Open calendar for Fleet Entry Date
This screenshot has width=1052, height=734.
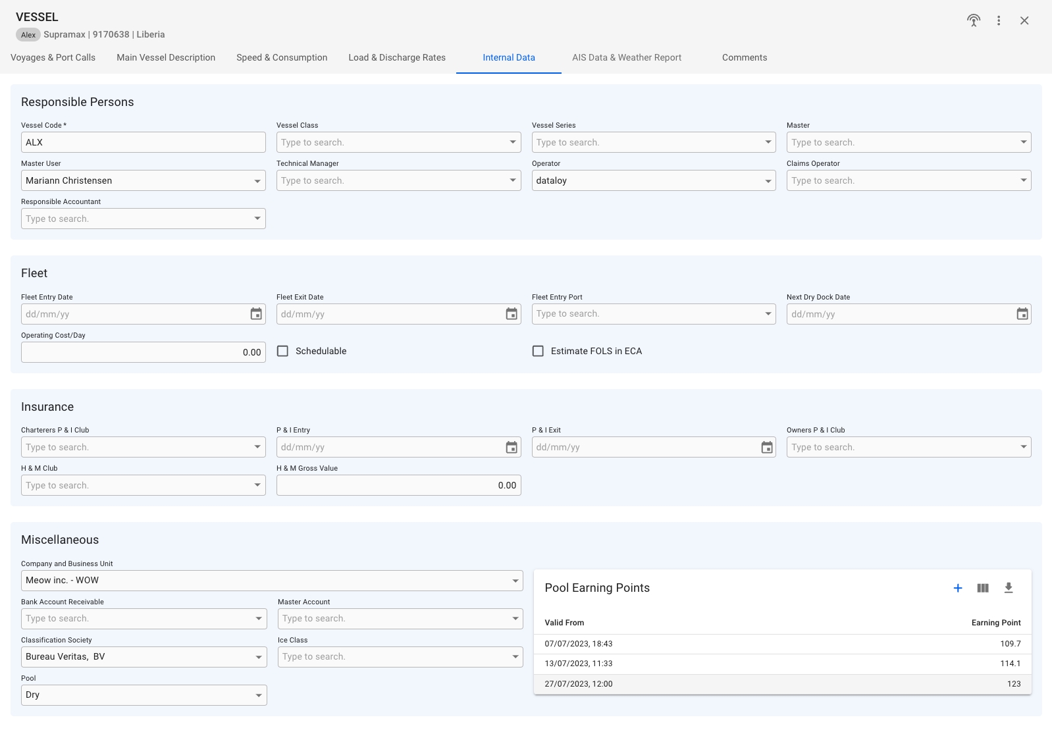(x=256, y=314)
